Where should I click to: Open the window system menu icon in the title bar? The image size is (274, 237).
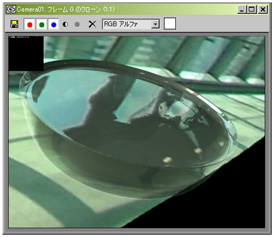pyautogui.click(x=11, y=9)
